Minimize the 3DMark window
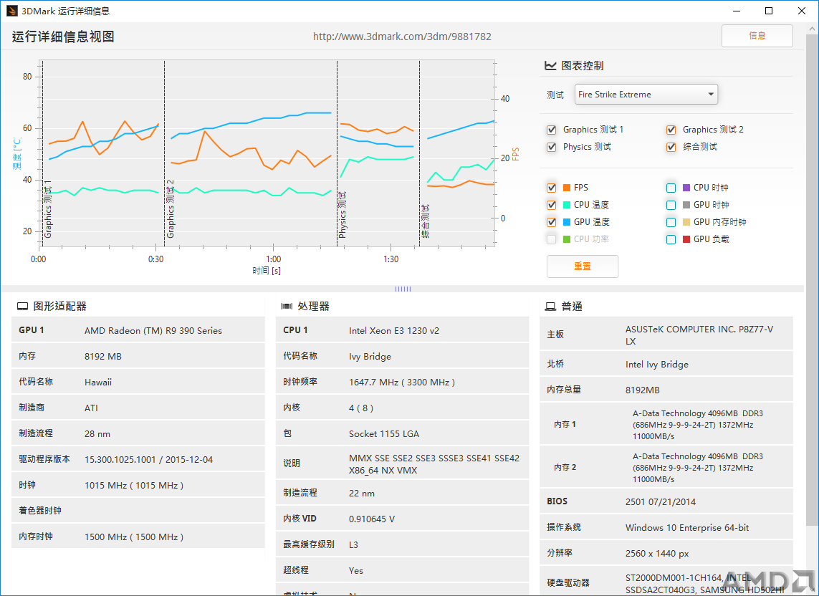 tap(737, 11)
